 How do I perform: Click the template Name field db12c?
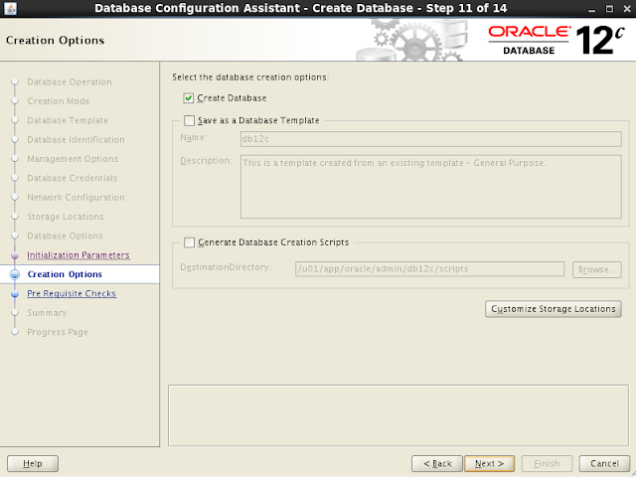(430, 139)
